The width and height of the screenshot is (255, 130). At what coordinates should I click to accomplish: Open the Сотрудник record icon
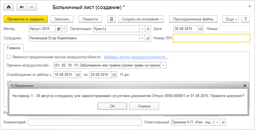coord(148,38)
